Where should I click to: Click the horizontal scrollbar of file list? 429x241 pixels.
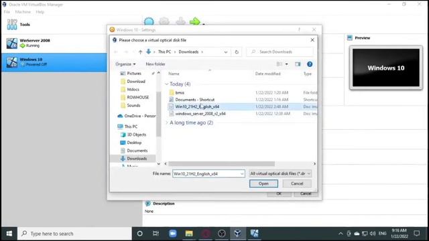pos(221,163)
